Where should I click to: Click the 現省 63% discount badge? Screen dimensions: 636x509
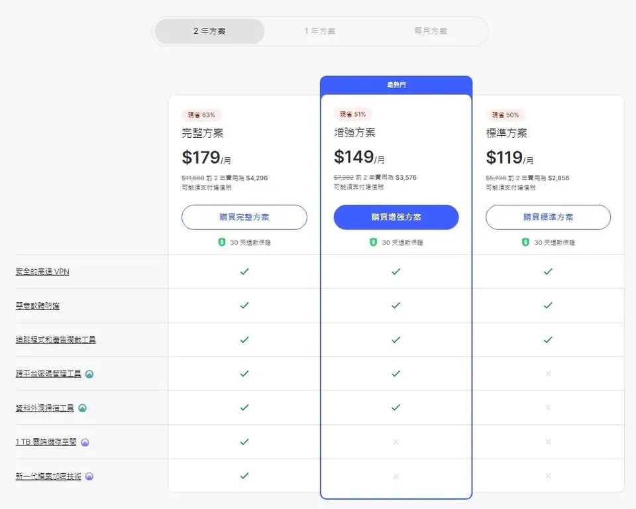point(201,115)
